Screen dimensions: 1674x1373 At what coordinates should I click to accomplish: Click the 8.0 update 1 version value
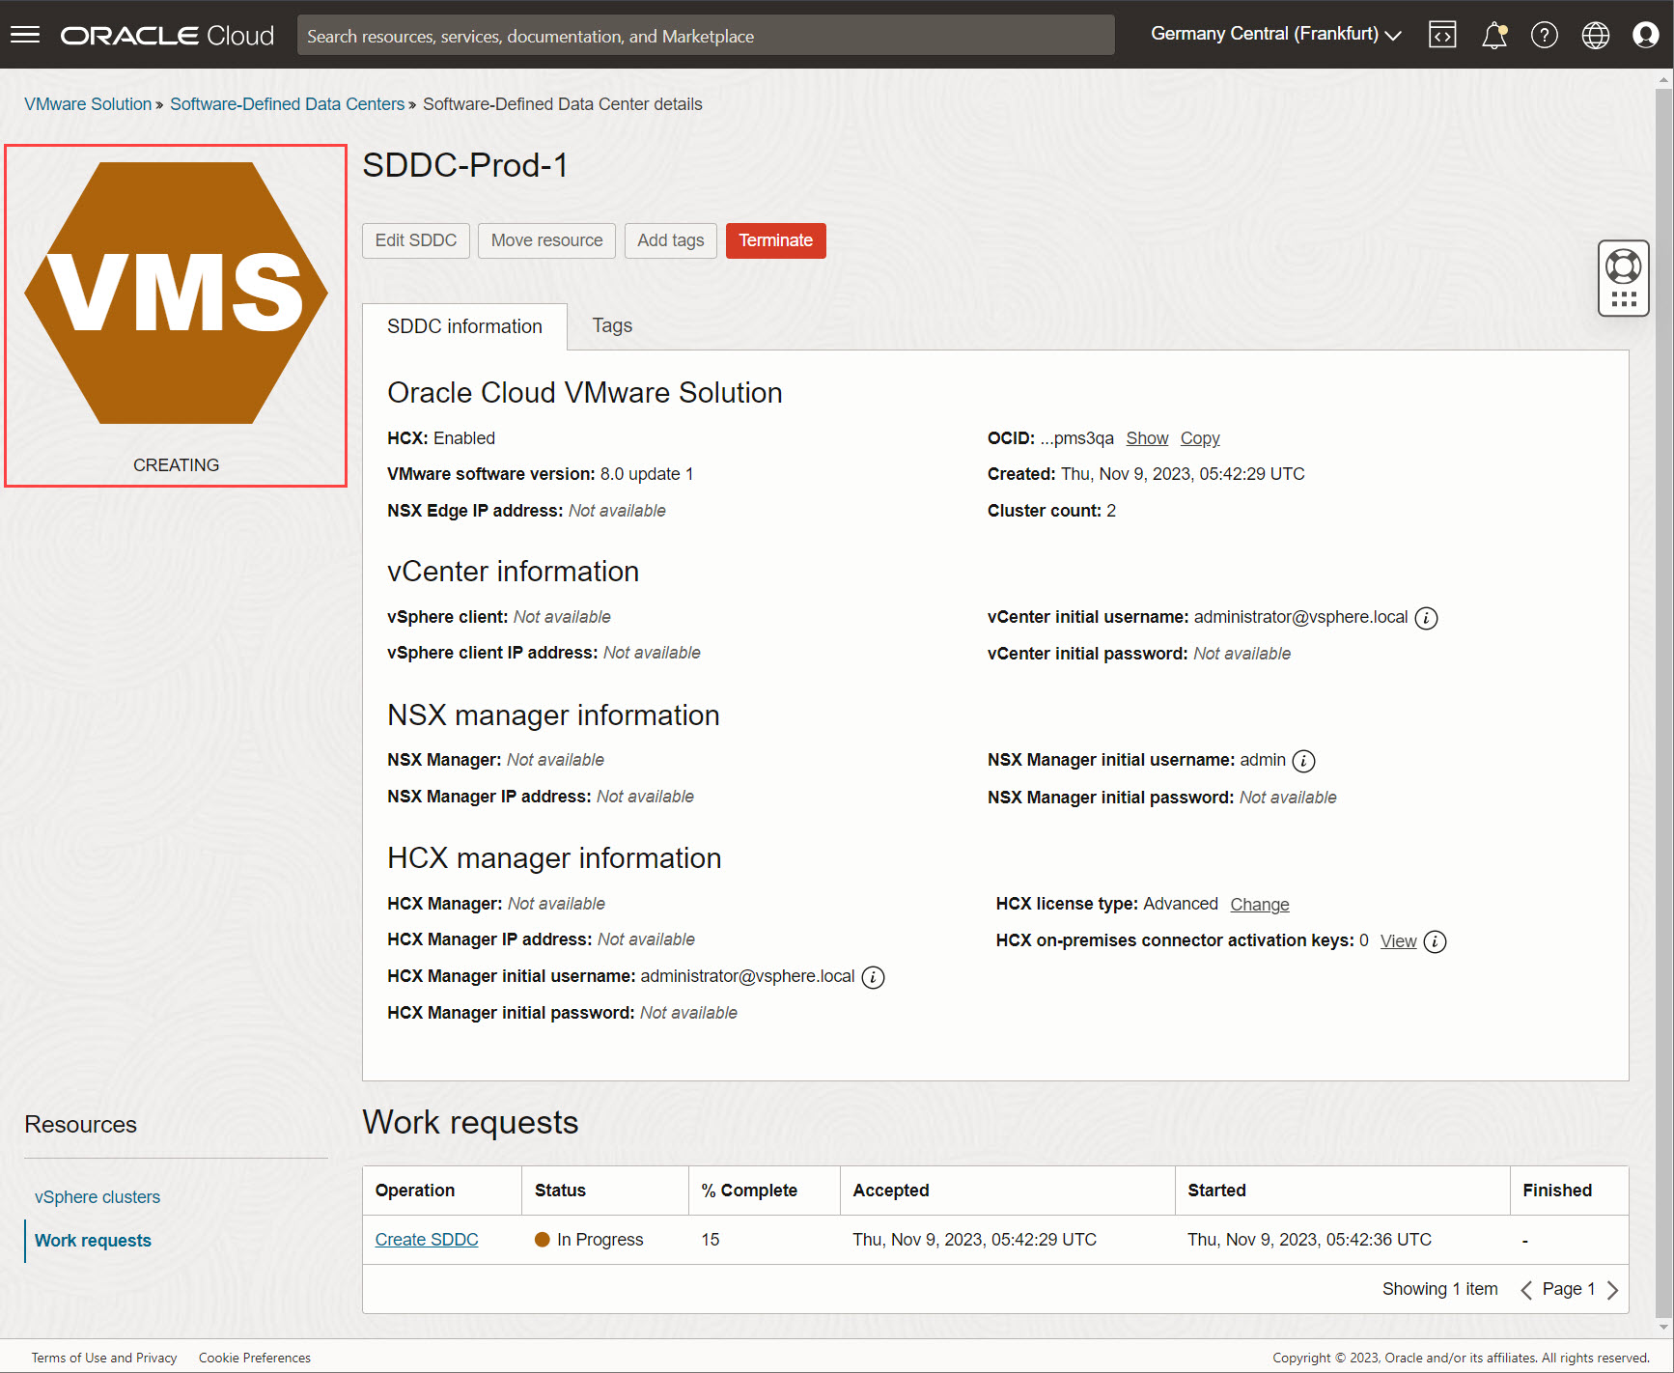pyautogui.click(x=647, y=474)
